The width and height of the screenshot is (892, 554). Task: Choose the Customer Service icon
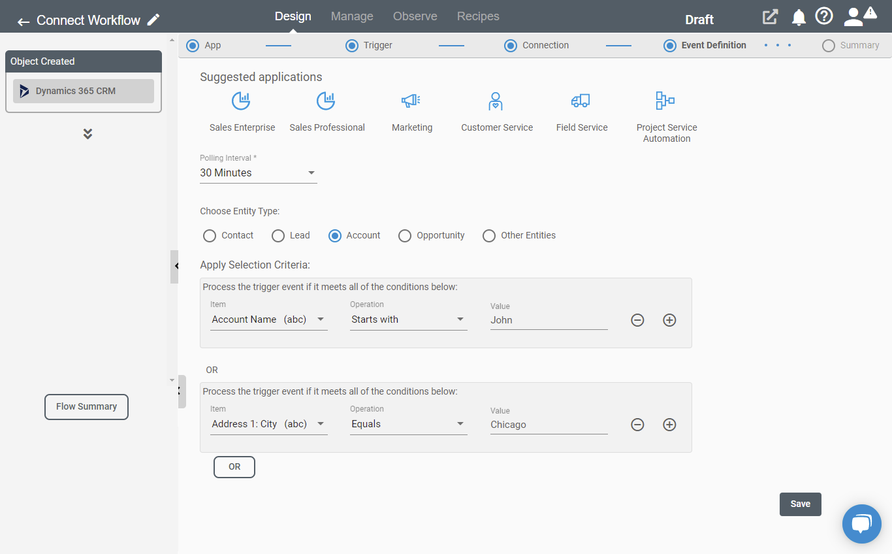(x=496, y=101)
